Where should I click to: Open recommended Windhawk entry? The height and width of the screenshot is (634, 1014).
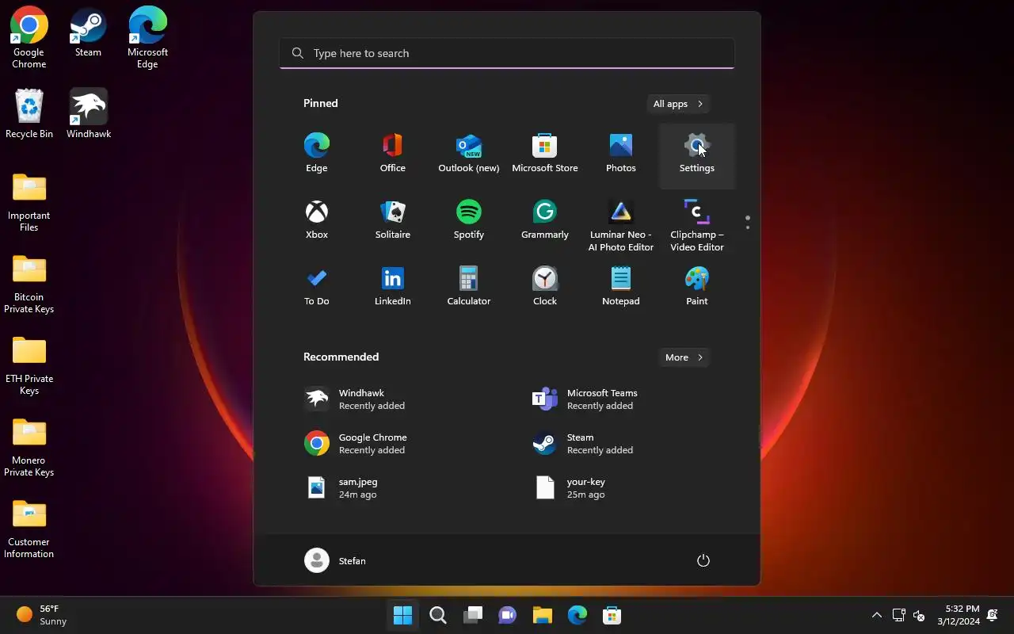tap(393, 399)
